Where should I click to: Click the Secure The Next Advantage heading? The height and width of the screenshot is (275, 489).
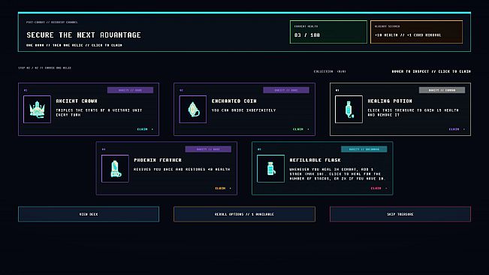click(83, 35)
